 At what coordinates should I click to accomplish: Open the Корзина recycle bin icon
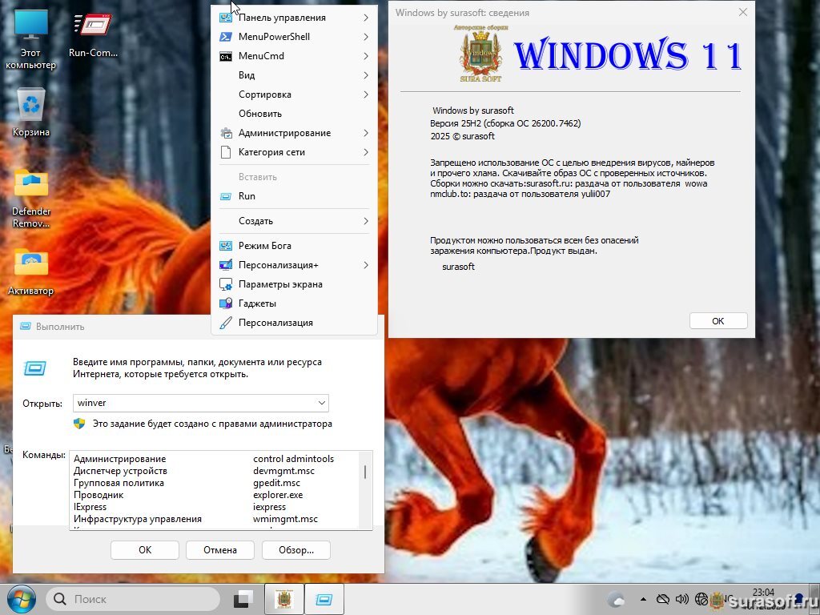pyautogui.click(x=31, y=112)
